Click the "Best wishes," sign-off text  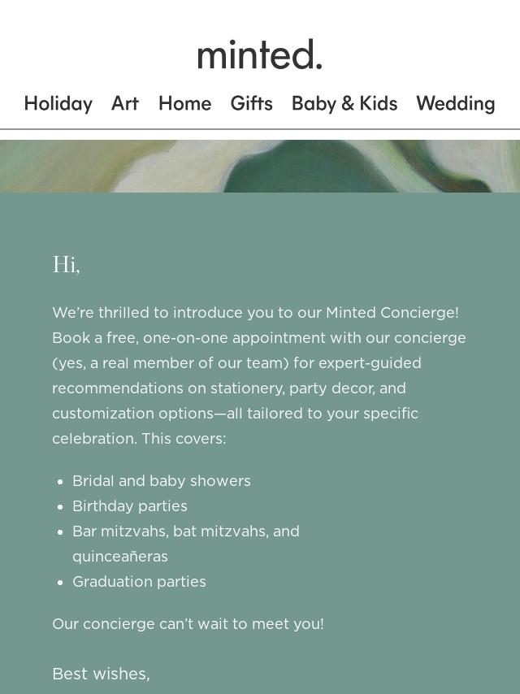(x=101, y=674)
